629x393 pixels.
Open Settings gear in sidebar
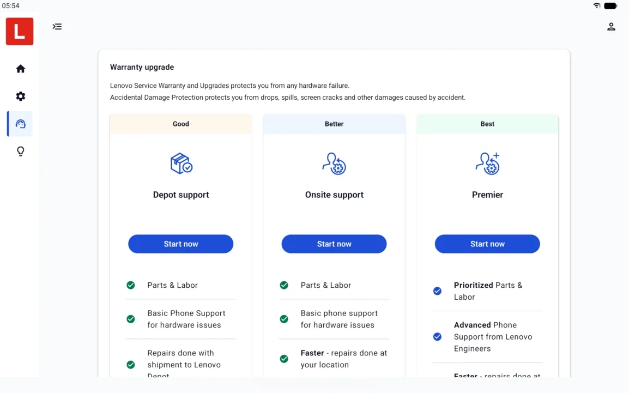(21, 96)
